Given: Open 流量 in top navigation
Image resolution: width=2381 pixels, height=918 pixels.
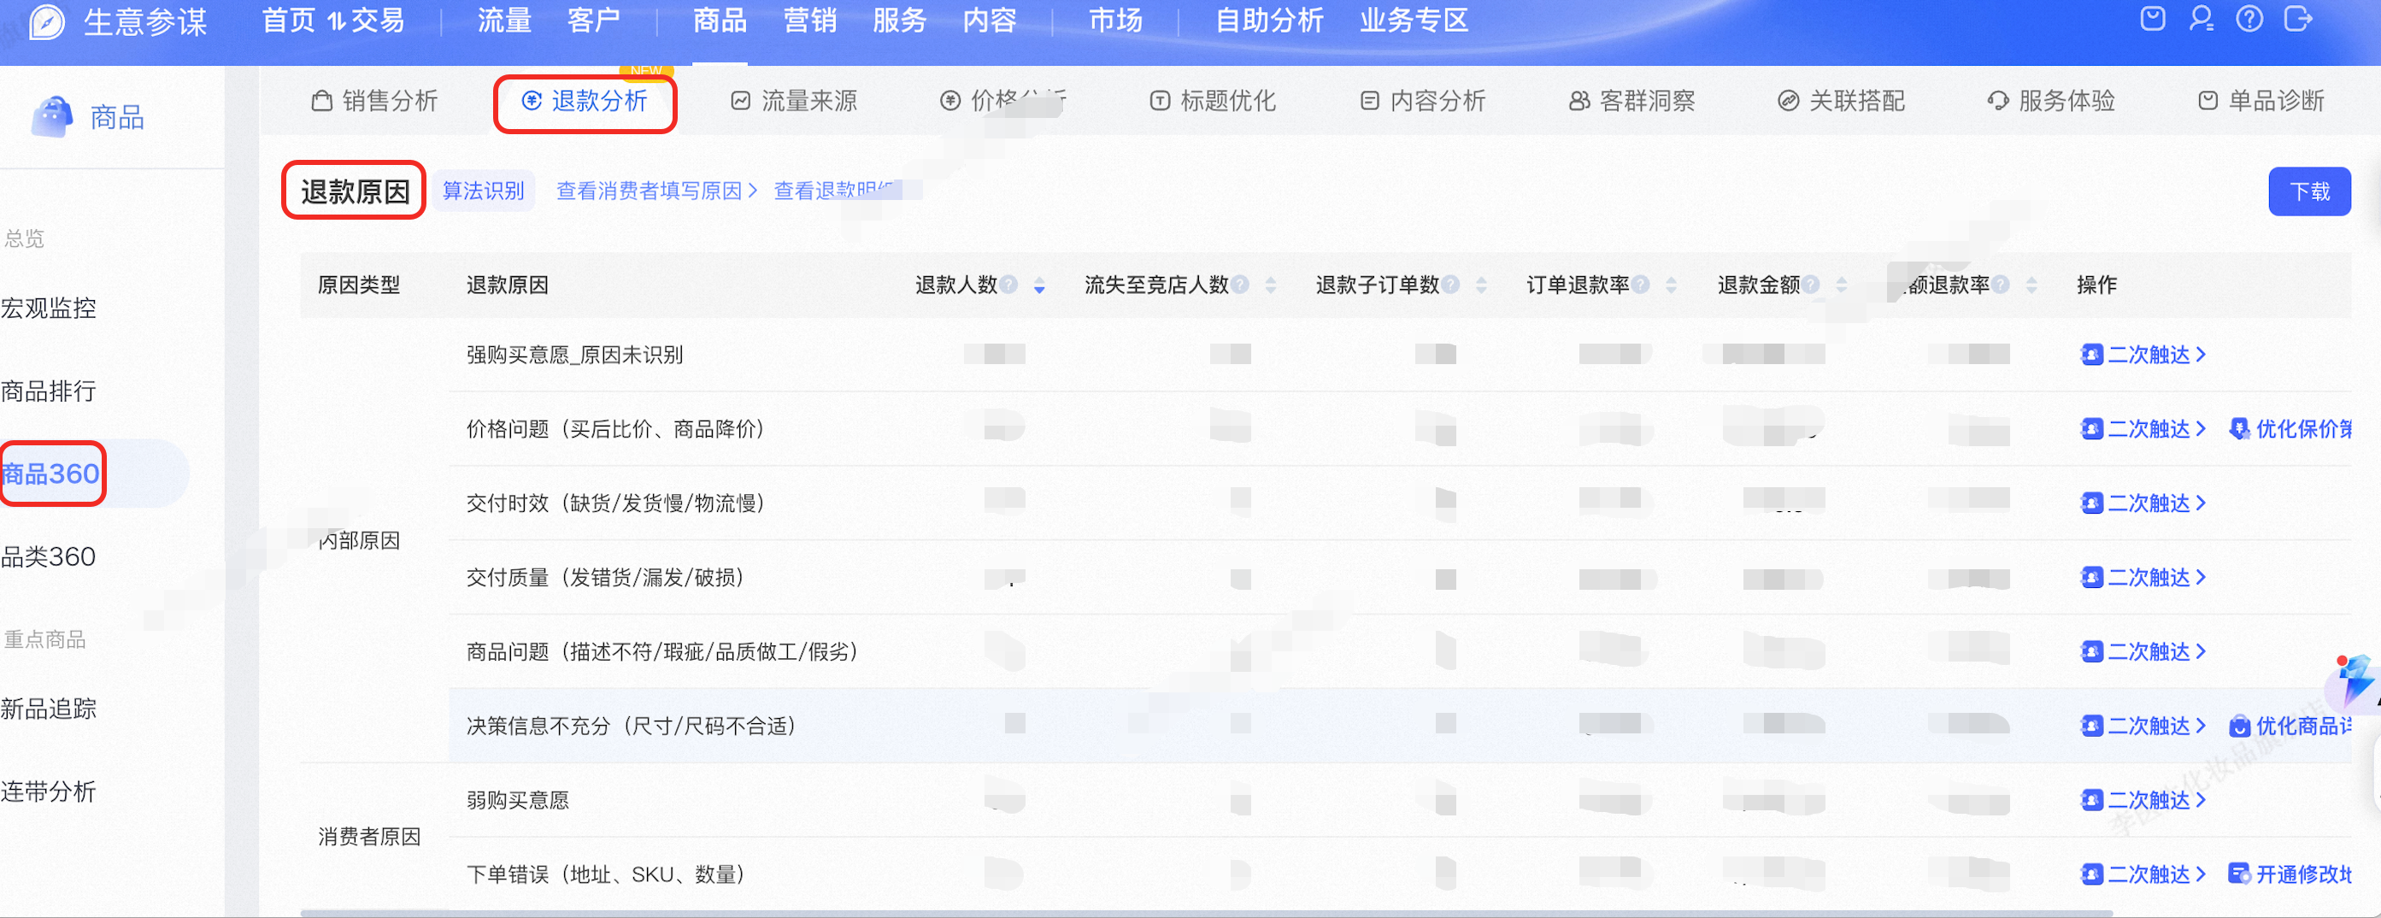Looking at the screenshot, I should (x=505, y=21).
